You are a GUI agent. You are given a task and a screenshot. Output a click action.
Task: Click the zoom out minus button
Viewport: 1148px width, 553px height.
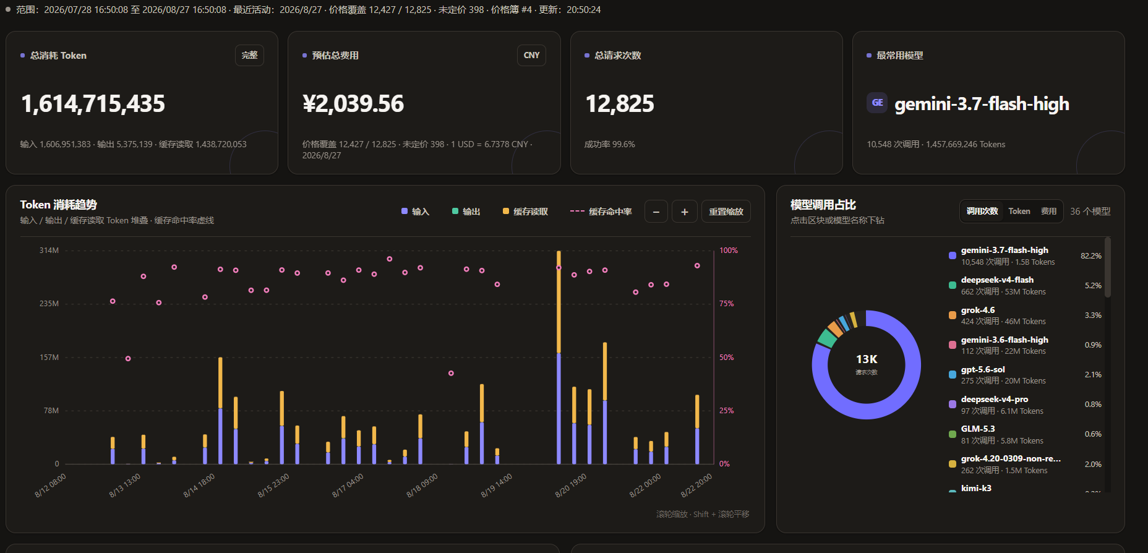(x=656, y=212)
